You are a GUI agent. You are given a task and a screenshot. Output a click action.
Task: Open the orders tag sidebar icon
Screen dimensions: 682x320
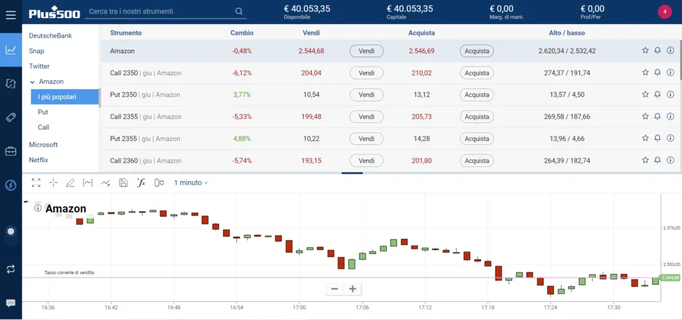tap(11, 117)
